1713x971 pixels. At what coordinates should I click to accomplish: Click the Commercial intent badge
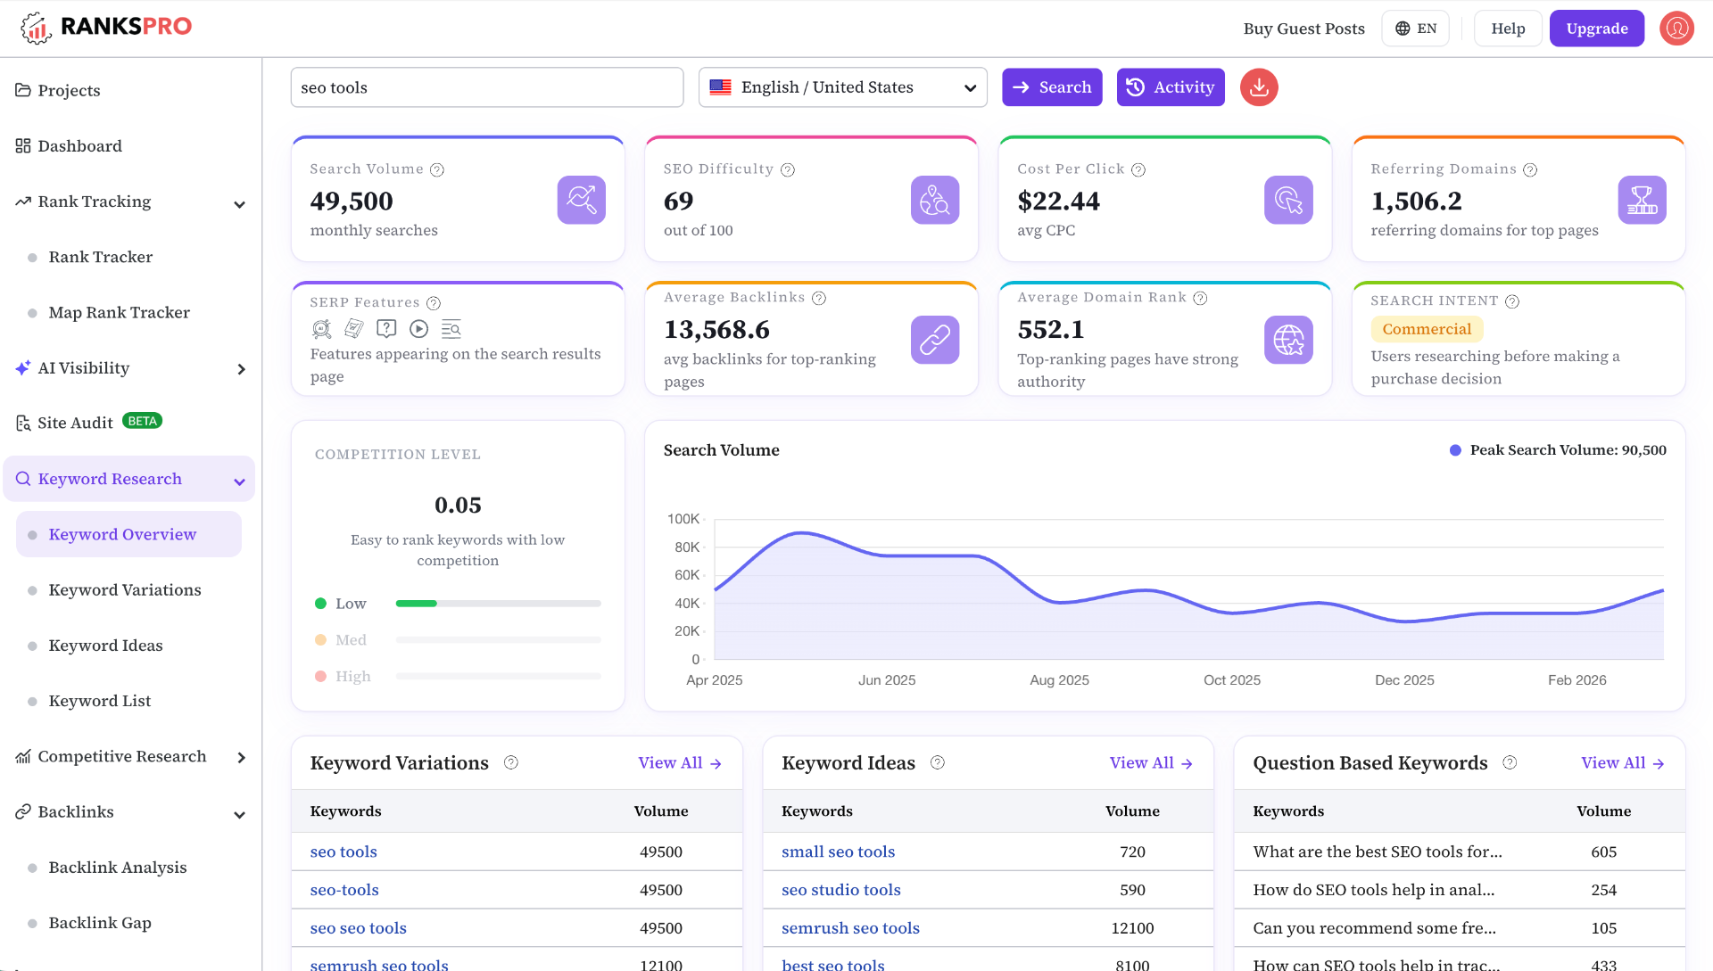click(x=1427, y=329)
